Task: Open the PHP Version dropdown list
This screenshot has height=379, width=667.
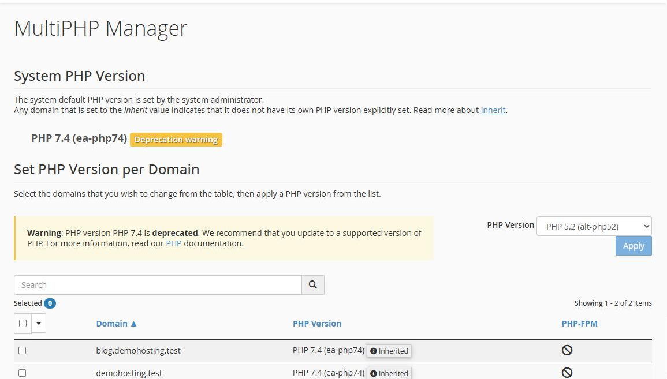Action: (594, 227)
